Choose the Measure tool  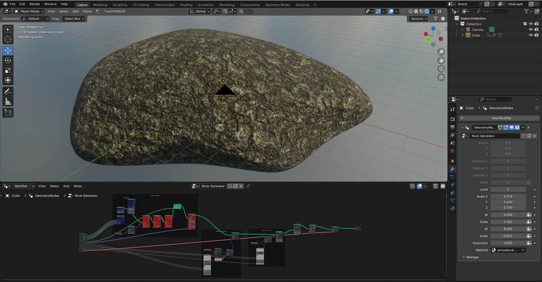pyautogui.click(x=8, y=101)
